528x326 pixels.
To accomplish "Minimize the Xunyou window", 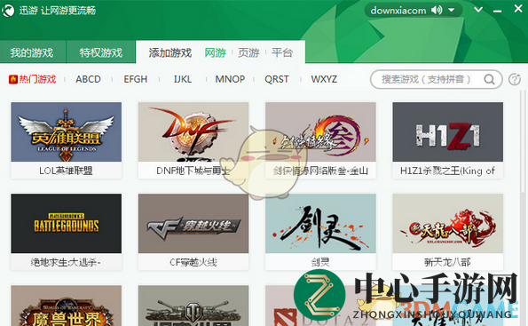I will click(x=497, y=12).
